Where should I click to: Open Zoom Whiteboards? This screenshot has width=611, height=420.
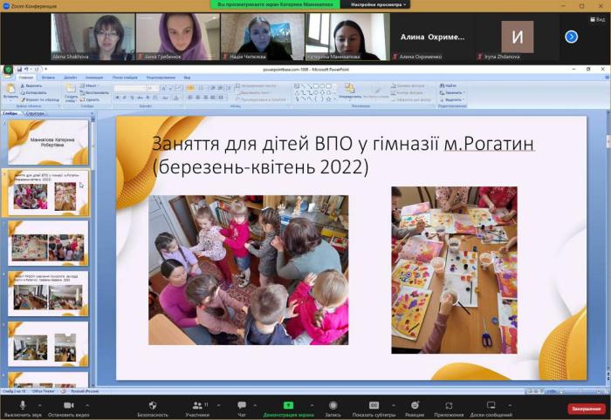click(x=491, y=409)
